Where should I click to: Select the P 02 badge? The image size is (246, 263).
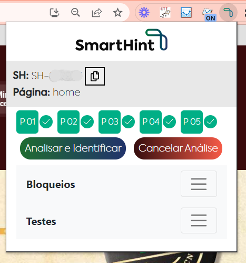[x=68, y=122]
